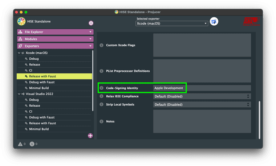Select Xcode Debug with Faust configuration

54,82
